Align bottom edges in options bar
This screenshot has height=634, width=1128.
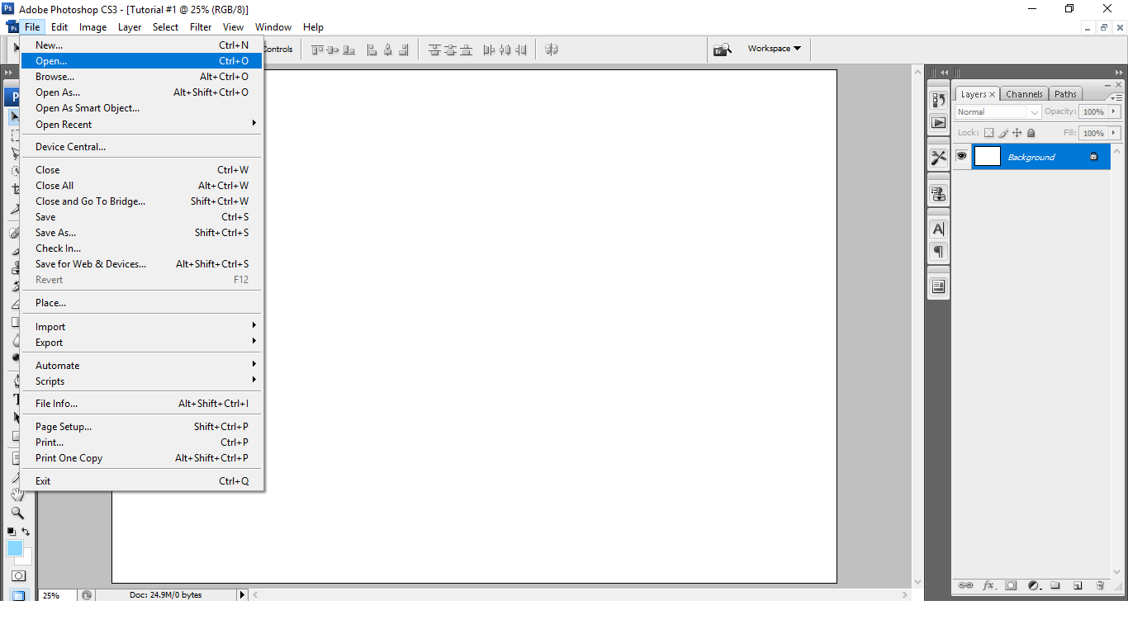(348, 50)
